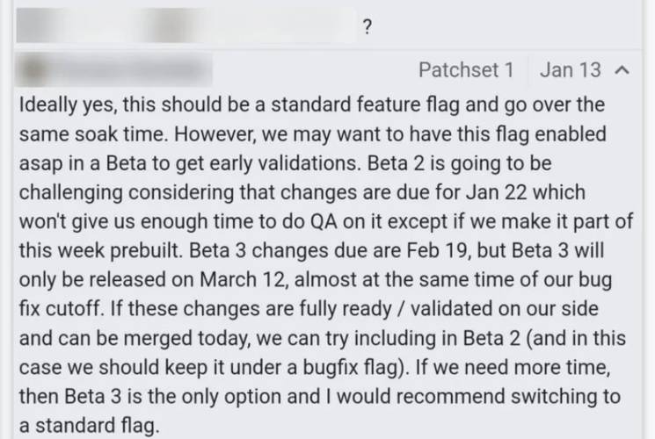This screenshot has height=439, width=655.
Task: Open the Patchset 1 link
Action: [x=466, y=69]
